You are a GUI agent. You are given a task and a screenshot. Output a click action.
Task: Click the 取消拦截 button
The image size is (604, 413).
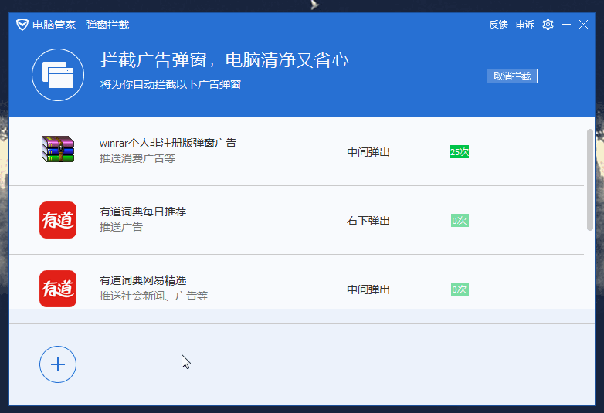coord(512,76)
